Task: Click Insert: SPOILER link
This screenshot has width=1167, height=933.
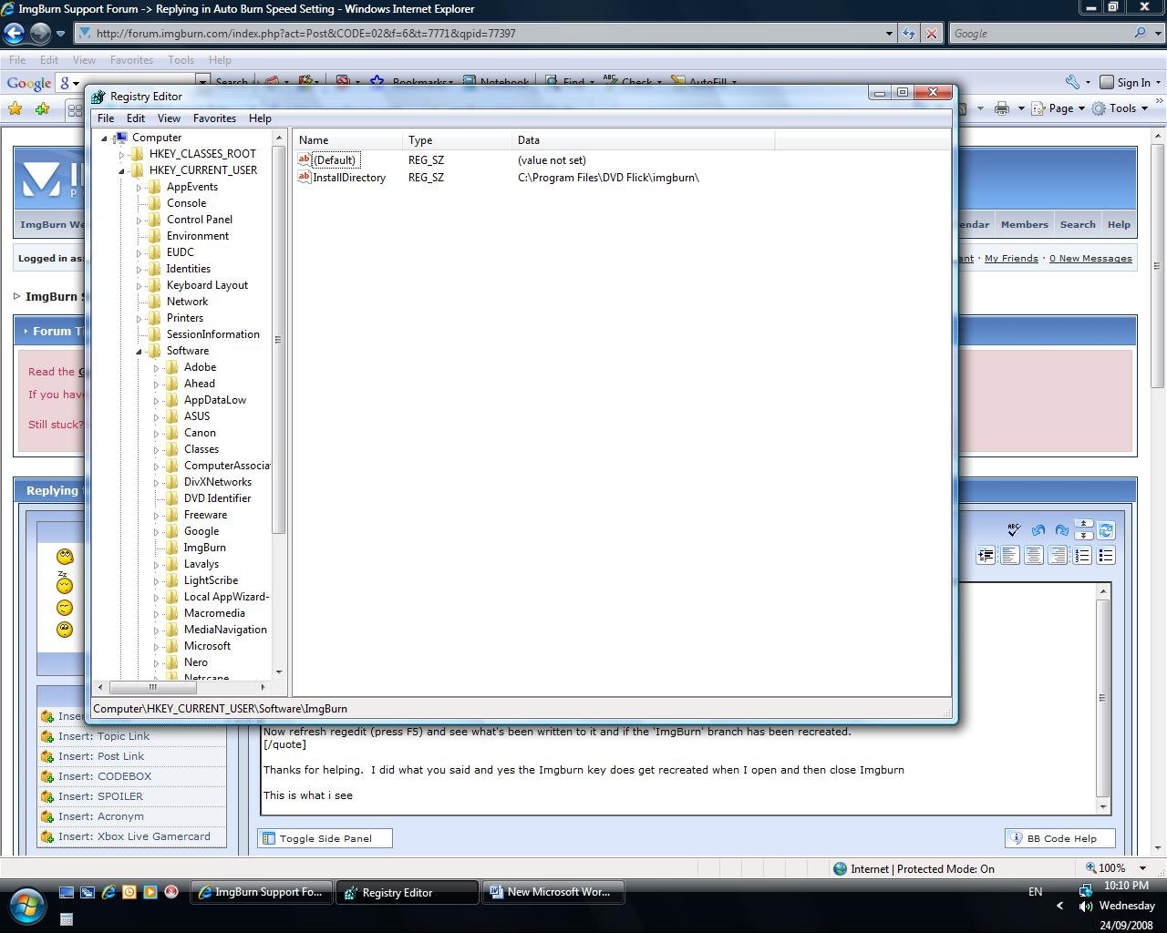Action: (x=100, y=796)
